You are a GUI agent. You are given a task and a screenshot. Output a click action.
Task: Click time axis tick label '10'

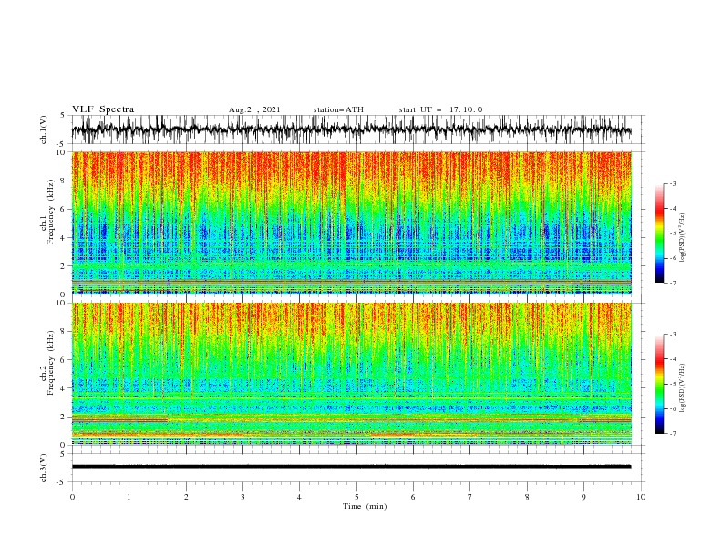click(641, 497)
